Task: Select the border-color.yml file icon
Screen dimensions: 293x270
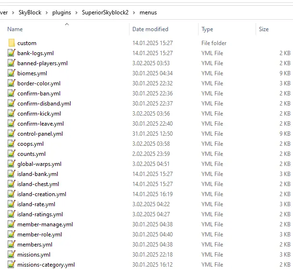Action: click(12, 83)
